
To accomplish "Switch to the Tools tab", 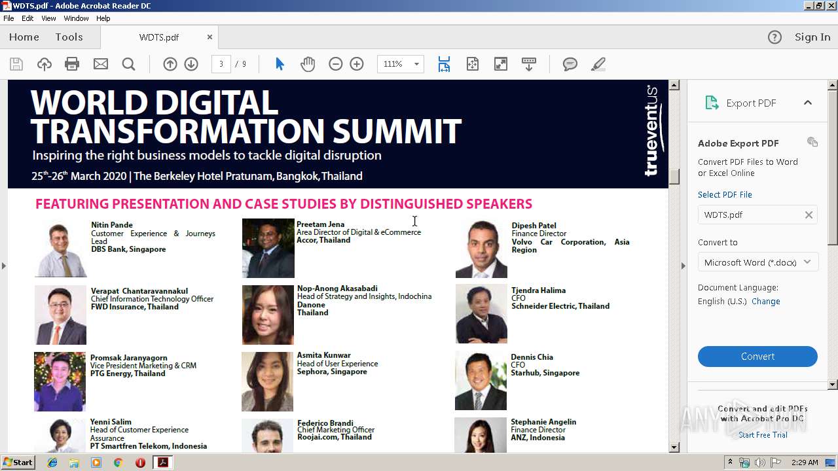I will pyautogui.click(x=69, y=37).
